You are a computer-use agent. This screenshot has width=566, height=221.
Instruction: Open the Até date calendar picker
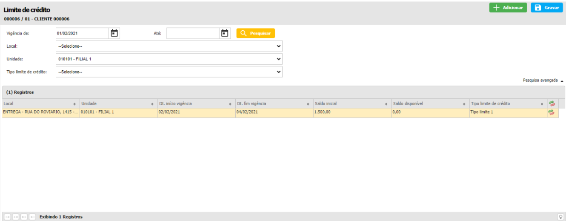225,33
